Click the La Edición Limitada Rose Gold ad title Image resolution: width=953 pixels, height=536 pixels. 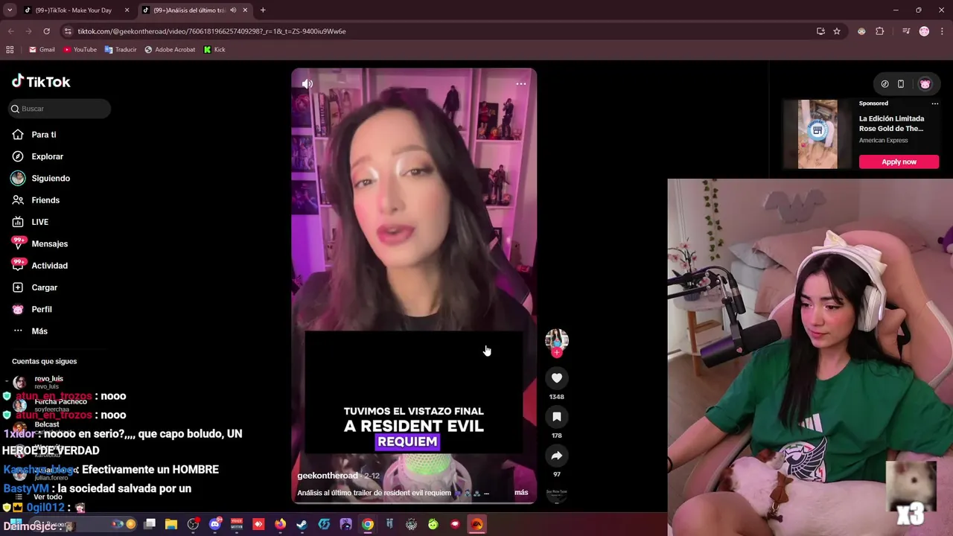[891, 124]
